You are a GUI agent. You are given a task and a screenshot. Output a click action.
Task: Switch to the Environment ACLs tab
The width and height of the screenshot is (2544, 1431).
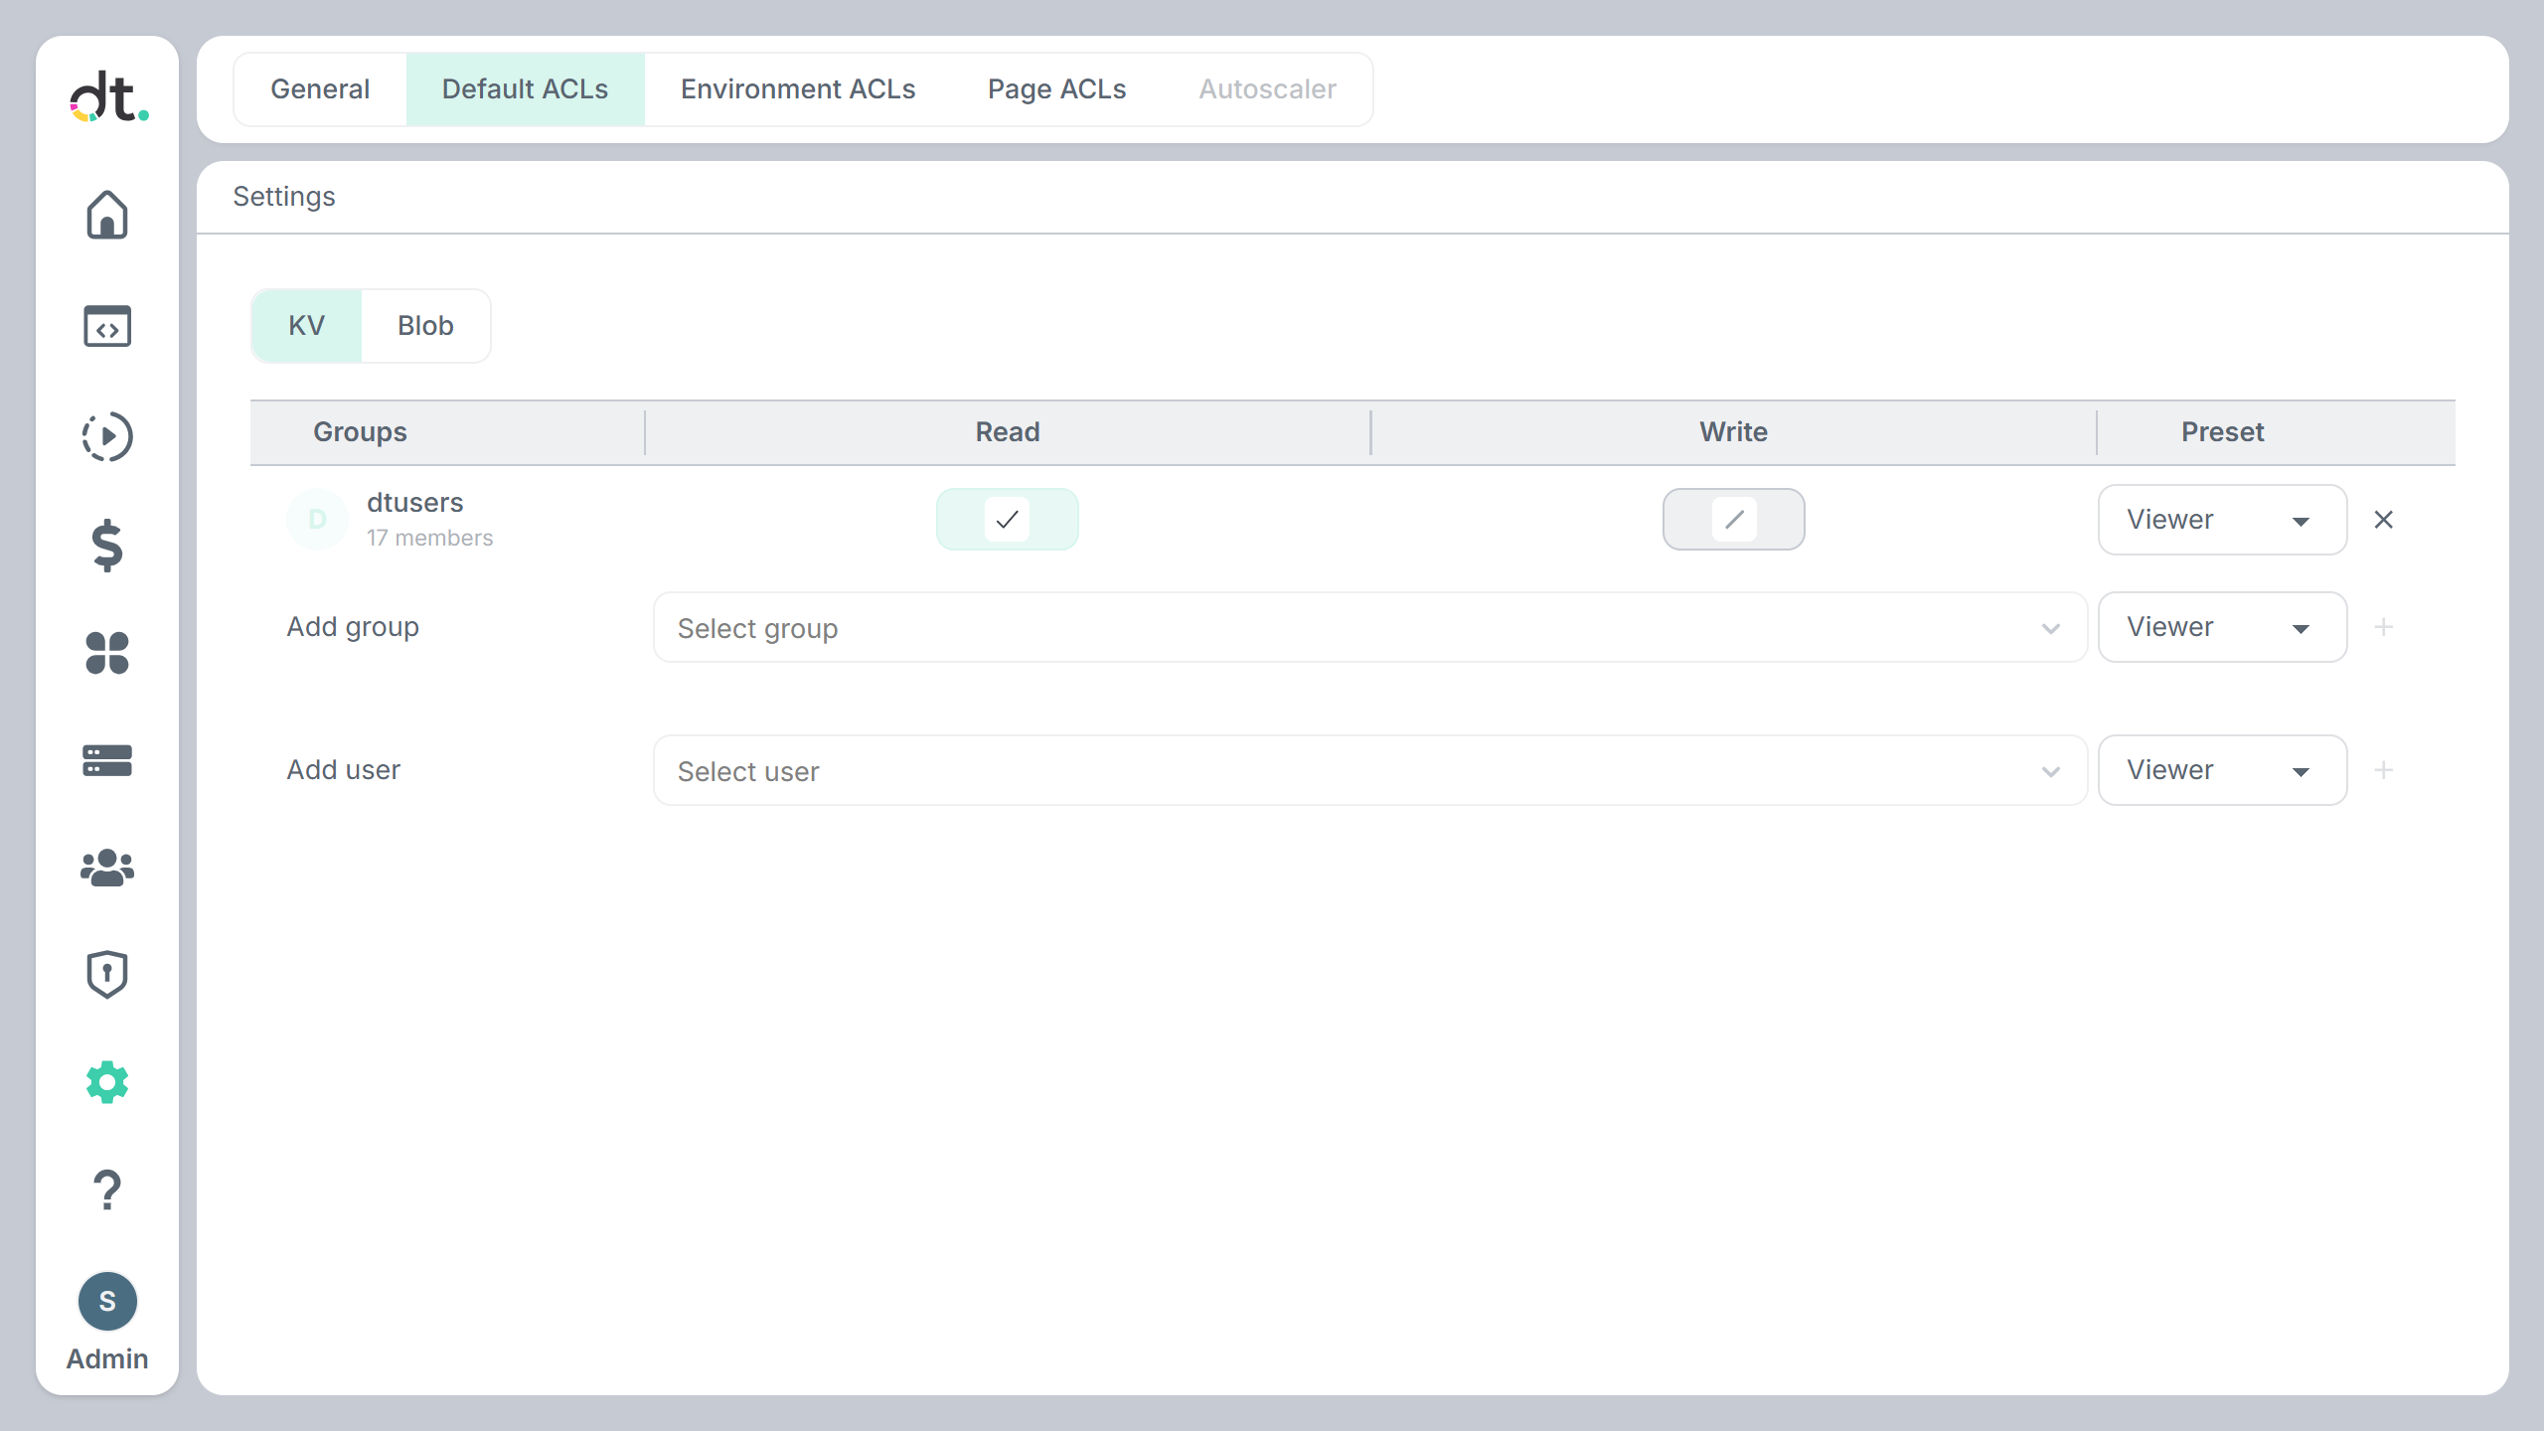tap(798, 89)
